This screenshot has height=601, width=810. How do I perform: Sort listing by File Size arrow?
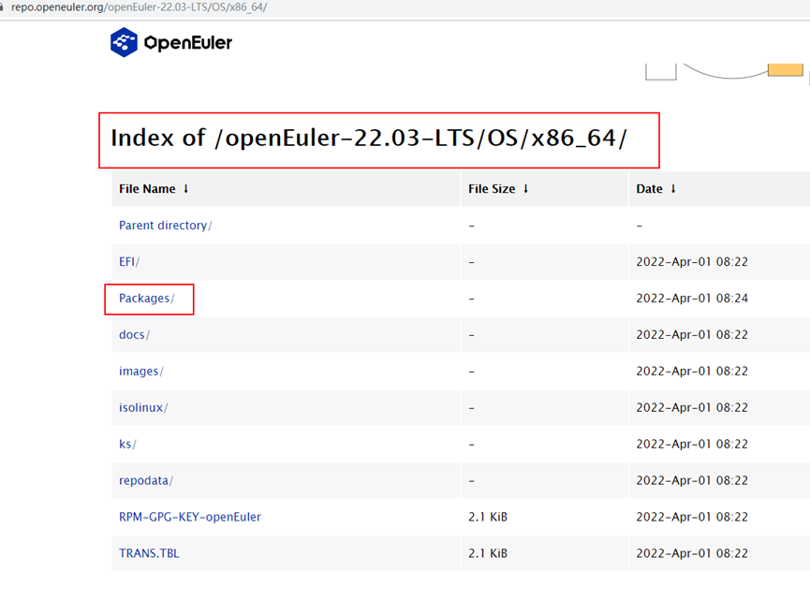pos(526,189)
